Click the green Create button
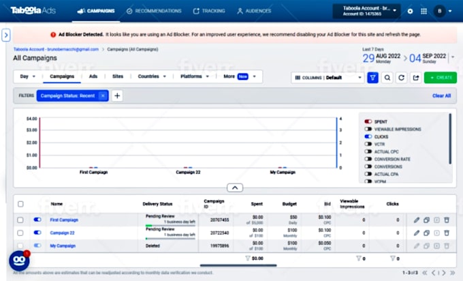The image size is (463, 281). click(x=440, y=78)
